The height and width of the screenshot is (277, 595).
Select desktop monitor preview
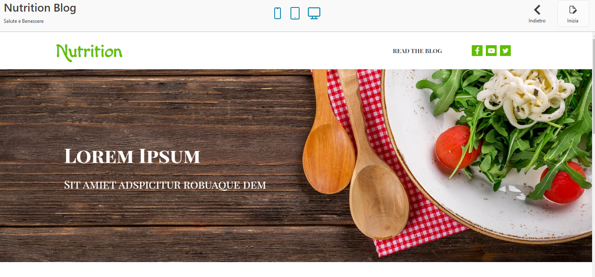click(x=314, y=13)
